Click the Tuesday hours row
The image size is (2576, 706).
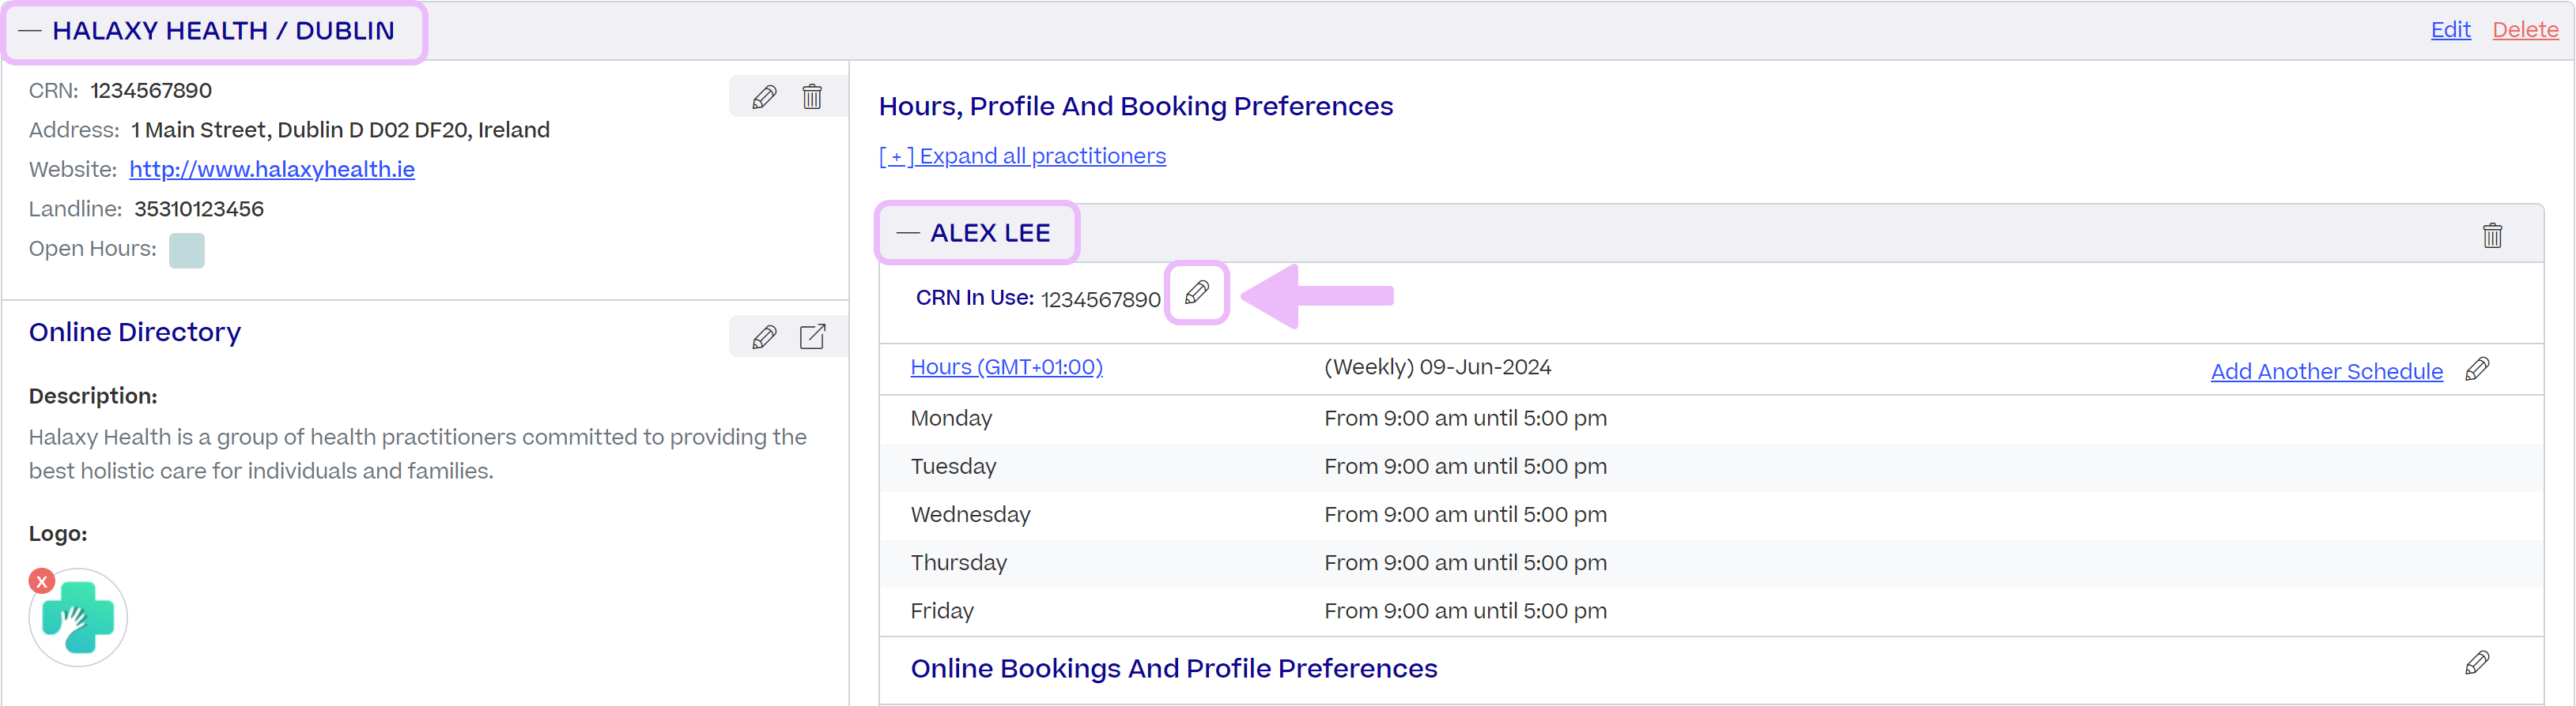click(x=1711, y=468)
